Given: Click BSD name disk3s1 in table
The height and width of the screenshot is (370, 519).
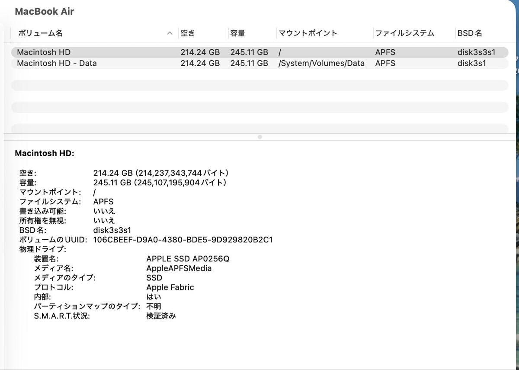Looking at the screenshot, I should coord(471,63).
